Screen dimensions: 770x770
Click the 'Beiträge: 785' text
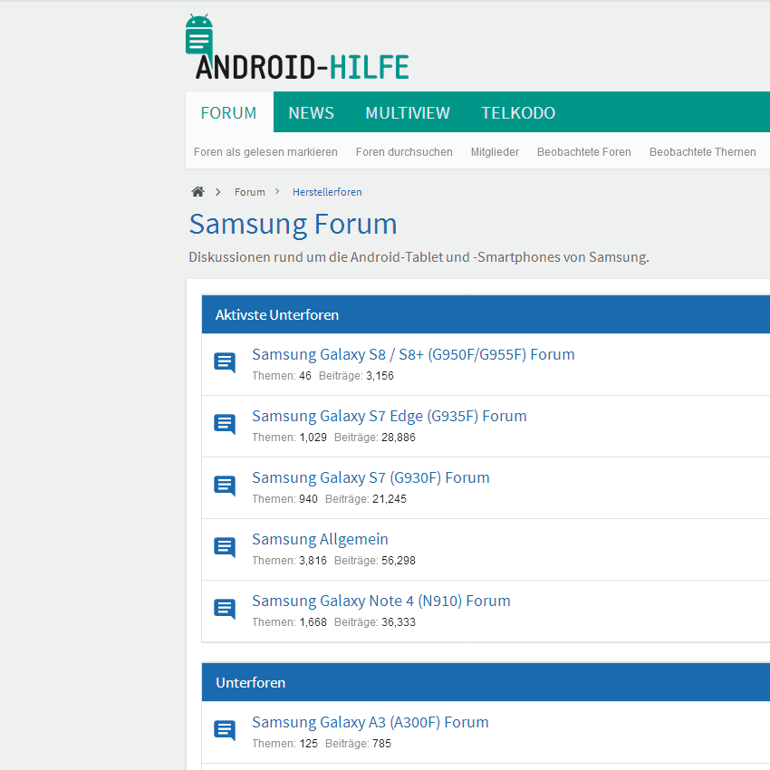(x=358, y=744)
